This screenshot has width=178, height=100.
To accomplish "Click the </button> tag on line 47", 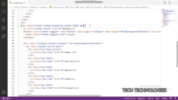I will (28, 37).
